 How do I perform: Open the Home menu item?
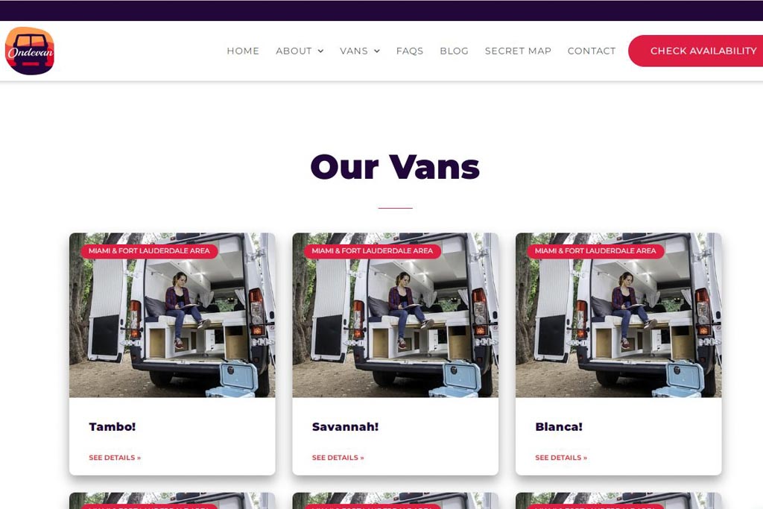pos(243,51)
